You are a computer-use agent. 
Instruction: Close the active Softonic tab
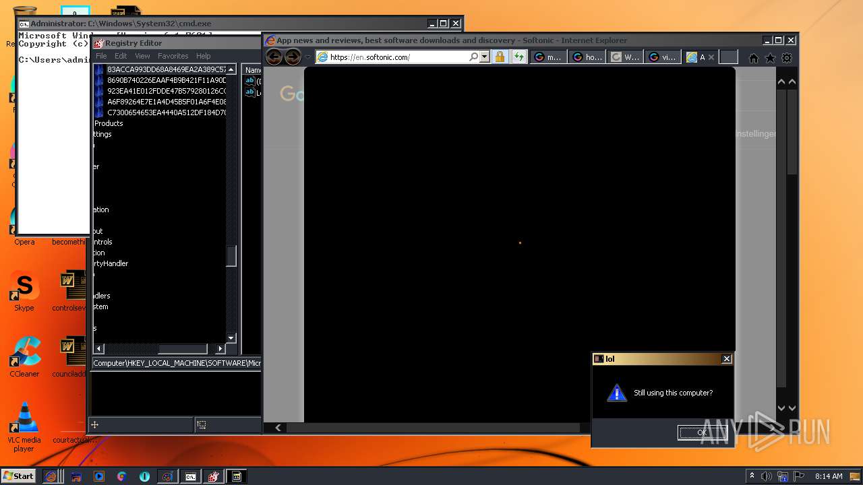(711, 57)
